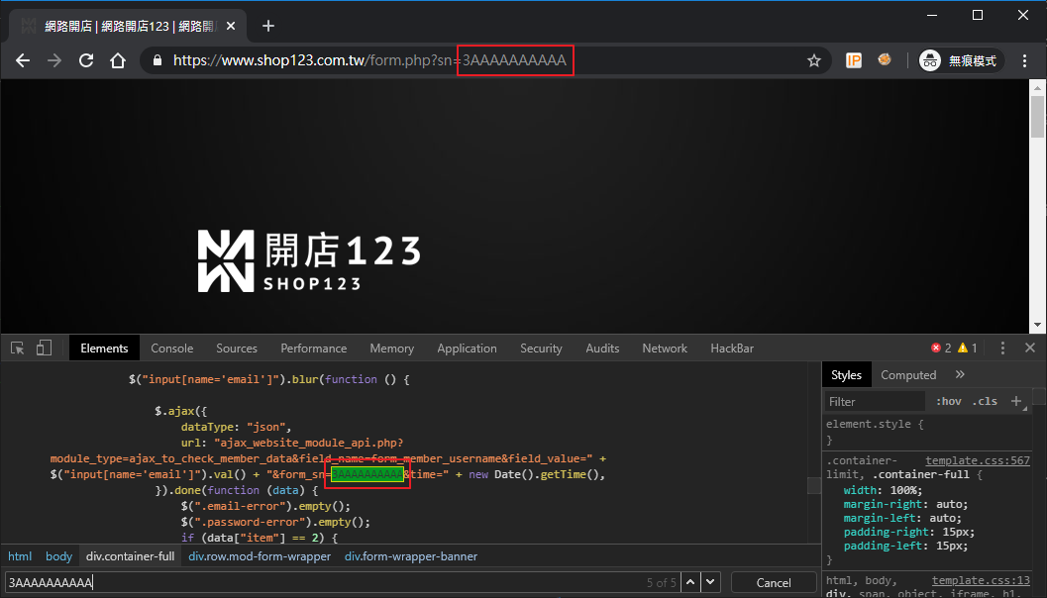Toggle the :hov element state panel
The width and height of the screenshot is (1047, 598).
[948, 401]
